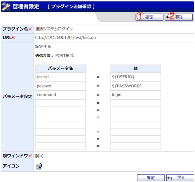Click the 値 column header
This screenshot has height=182, width=195.
coord(136,69)
